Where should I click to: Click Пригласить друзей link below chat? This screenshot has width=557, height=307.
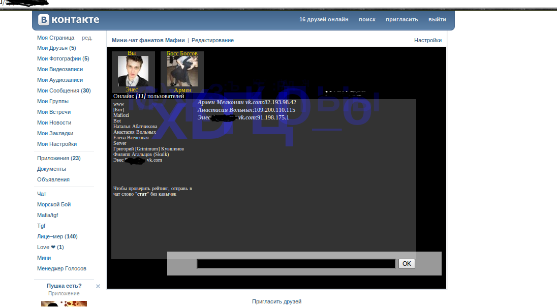click(x=276, y=301)
